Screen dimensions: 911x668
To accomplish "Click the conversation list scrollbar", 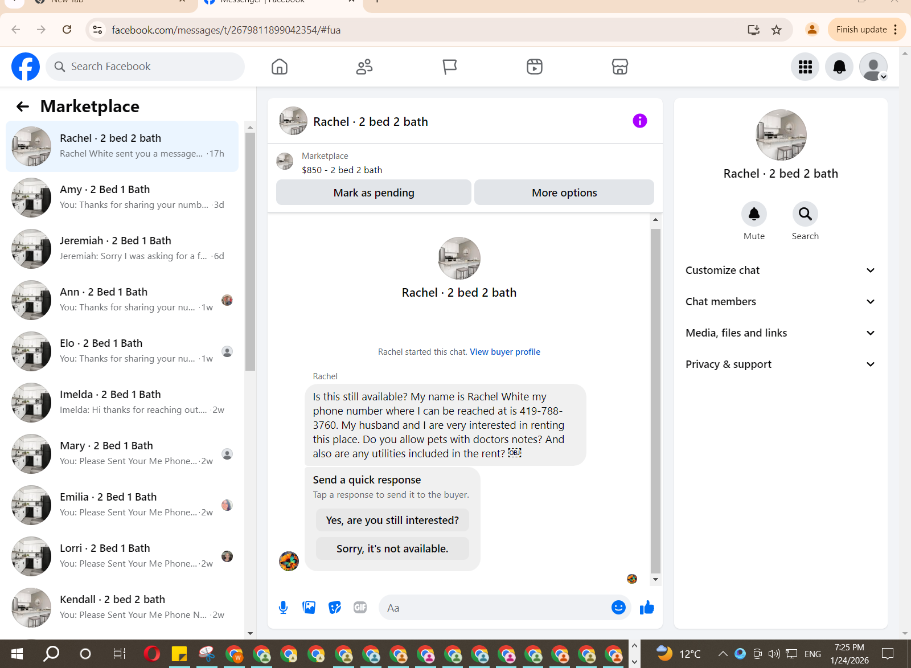I will pyautogui.click(x=250, y=251).
